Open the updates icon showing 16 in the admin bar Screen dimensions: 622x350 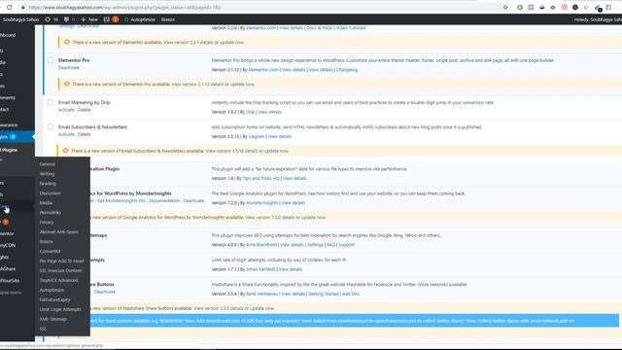click(52, 19)
